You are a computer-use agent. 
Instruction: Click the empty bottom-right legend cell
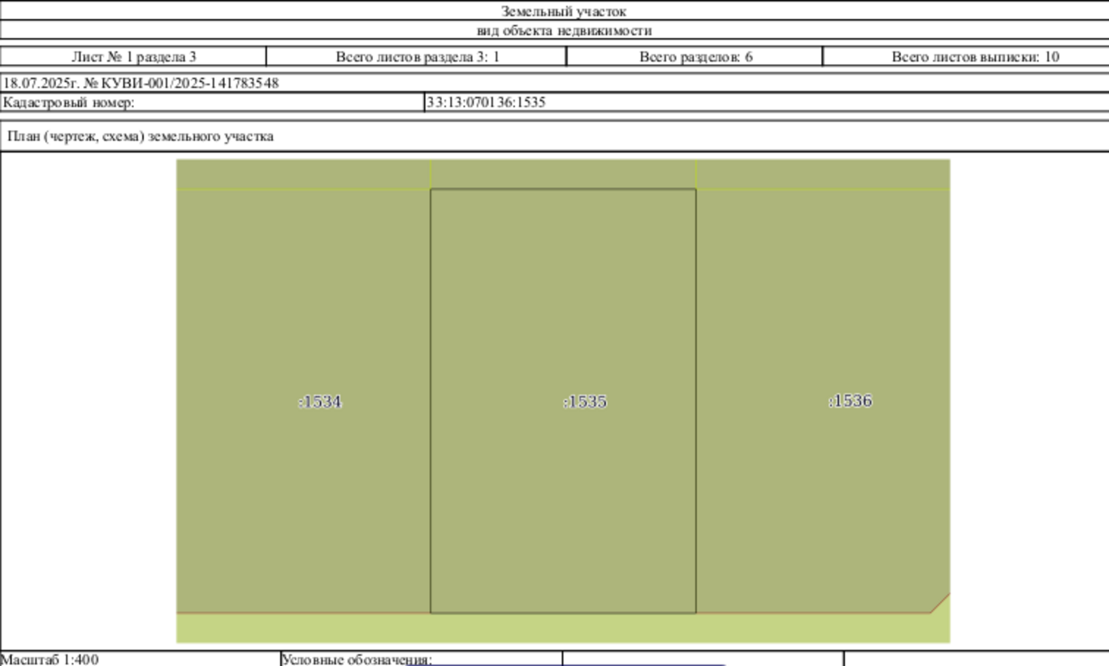(977, 659)
